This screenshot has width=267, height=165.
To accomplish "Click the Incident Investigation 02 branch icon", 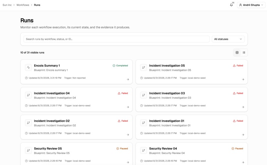I will 28,123.
